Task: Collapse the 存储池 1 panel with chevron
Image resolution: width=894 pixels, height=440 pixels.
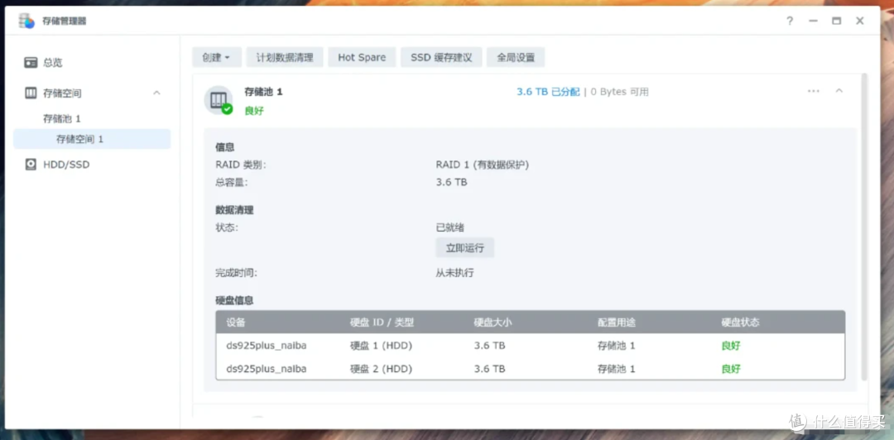Action: click(839, 91)
